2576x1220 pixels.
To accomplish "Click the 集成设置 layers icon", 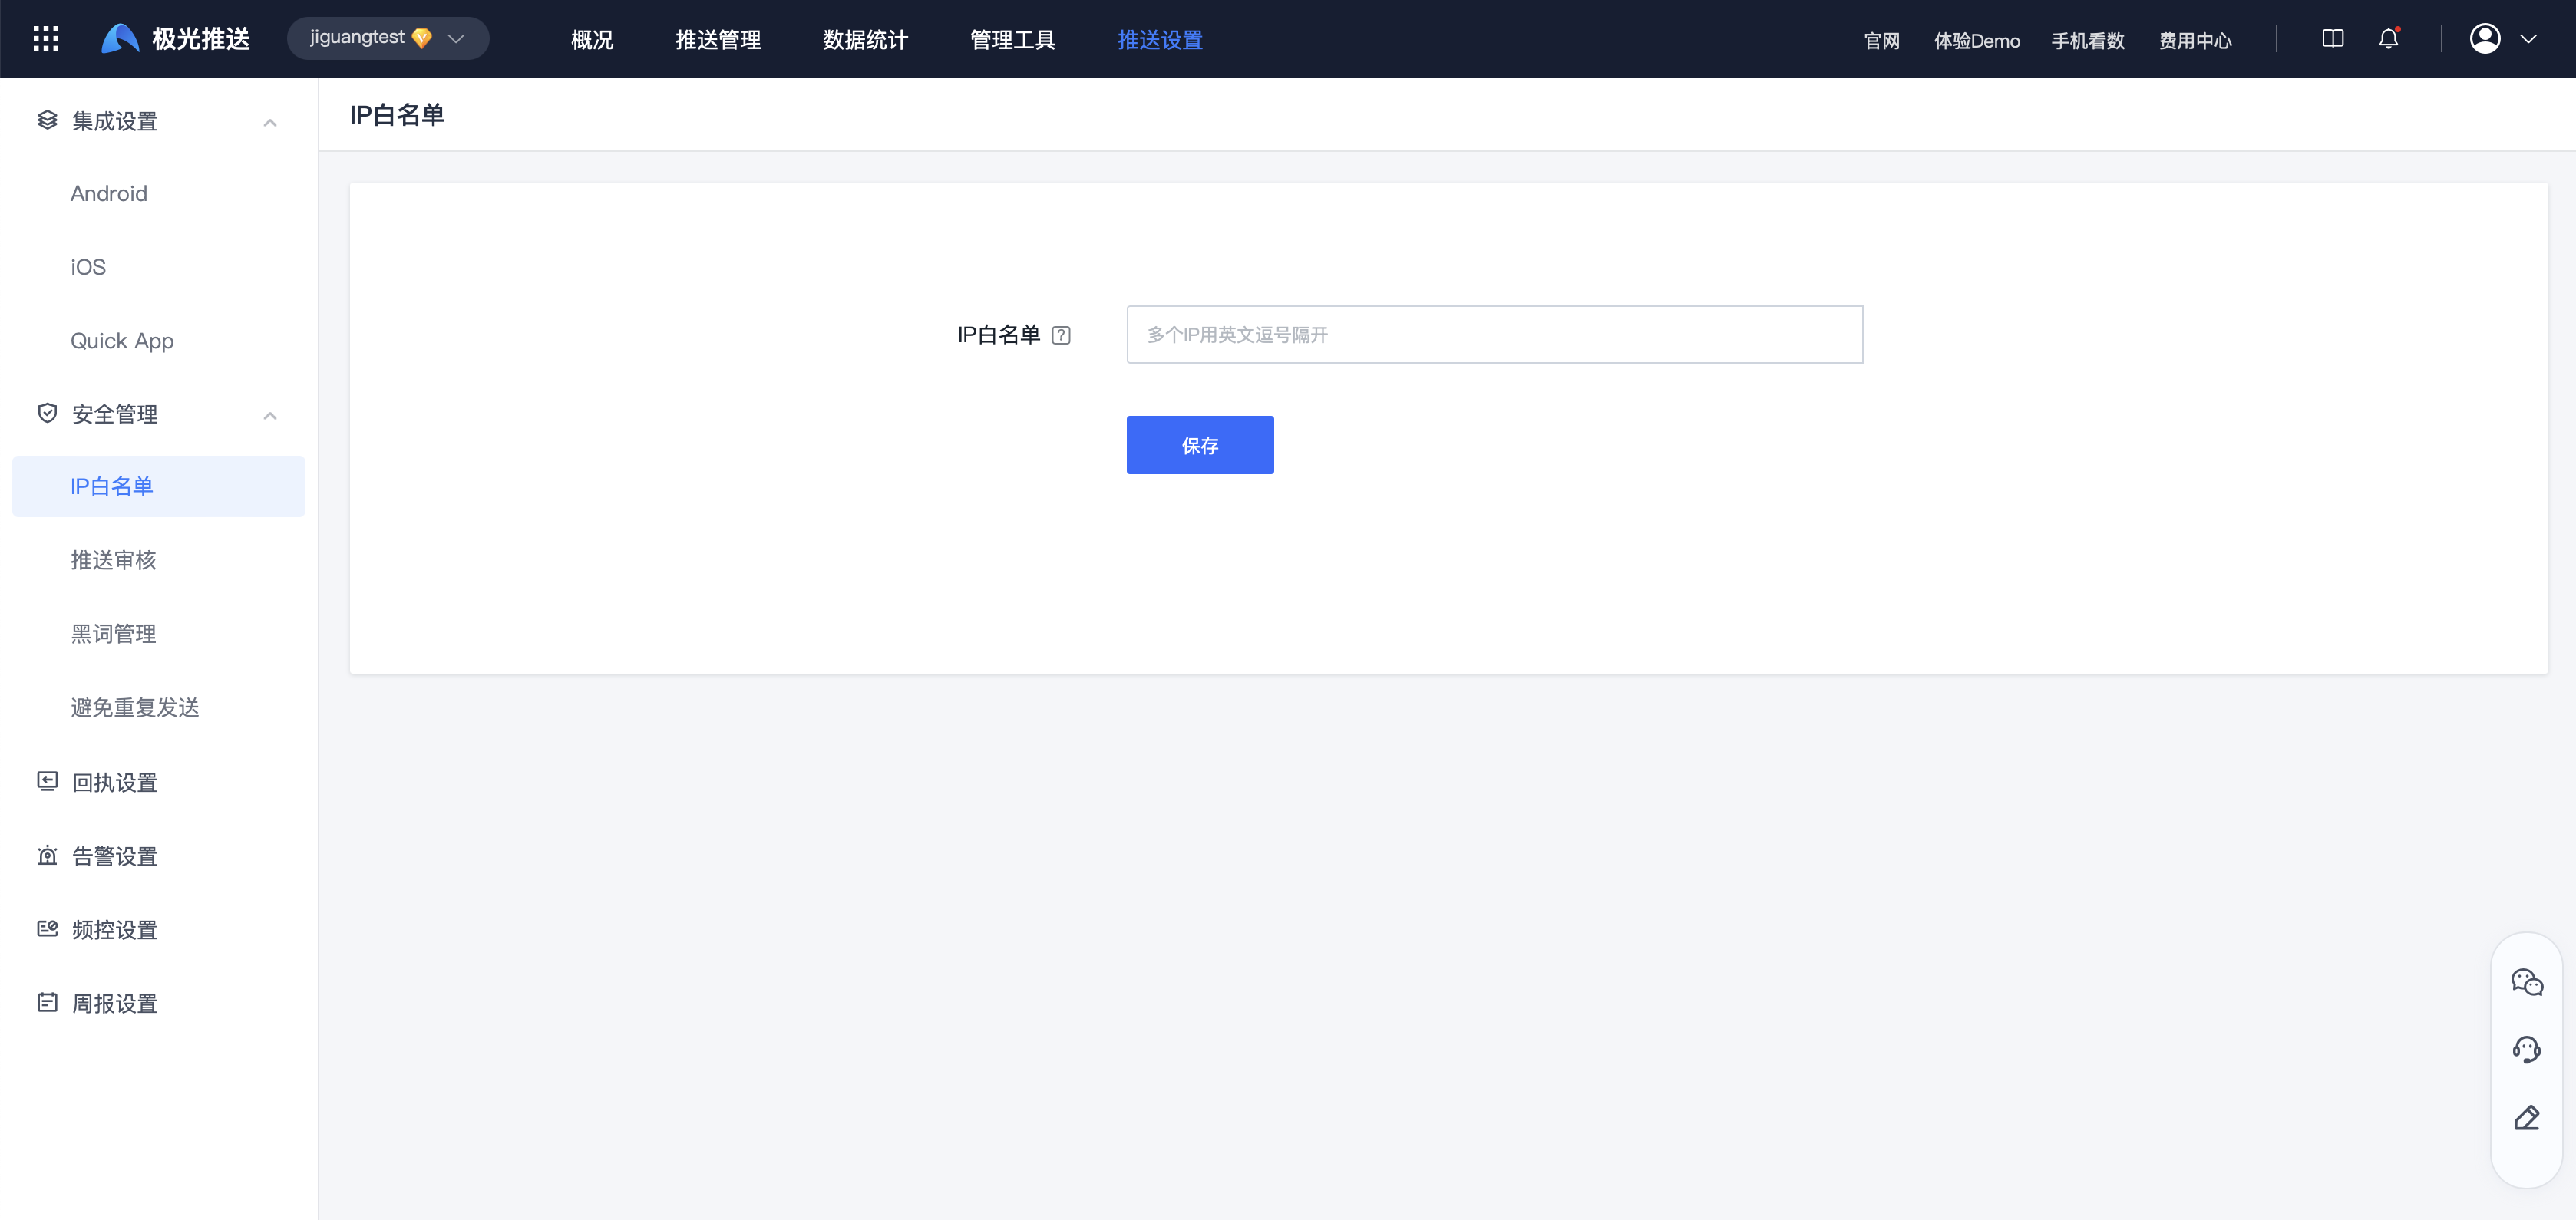I will point(47,120).
